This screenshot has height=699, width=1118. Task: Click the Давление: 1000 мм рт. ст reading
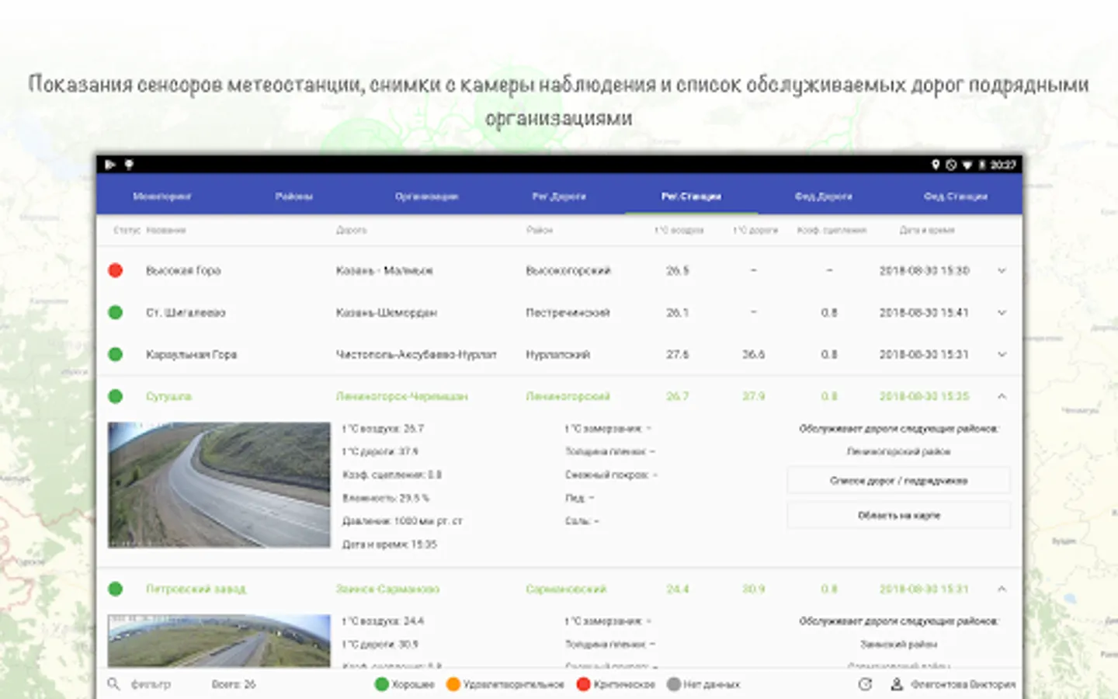pyautogui.click(x=402, y=521)
